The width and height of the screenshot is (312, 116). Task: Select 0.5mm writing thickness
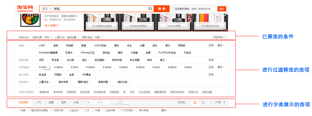(x=156, y=67)
